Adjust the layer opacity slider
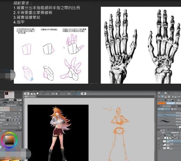This screenshot has width=181, height=161. [x=175, y=132]
